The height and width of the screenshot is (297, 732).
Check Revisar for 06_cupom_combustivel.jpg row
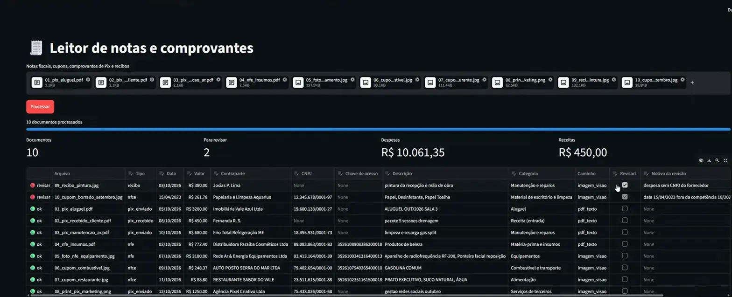[x=625, y=268]
